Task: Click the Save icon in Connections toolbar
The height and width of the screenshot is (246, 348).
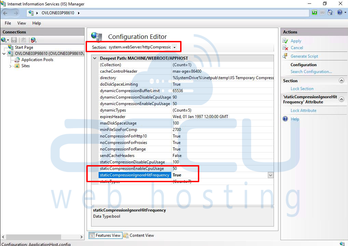Action: pos(14,40)
